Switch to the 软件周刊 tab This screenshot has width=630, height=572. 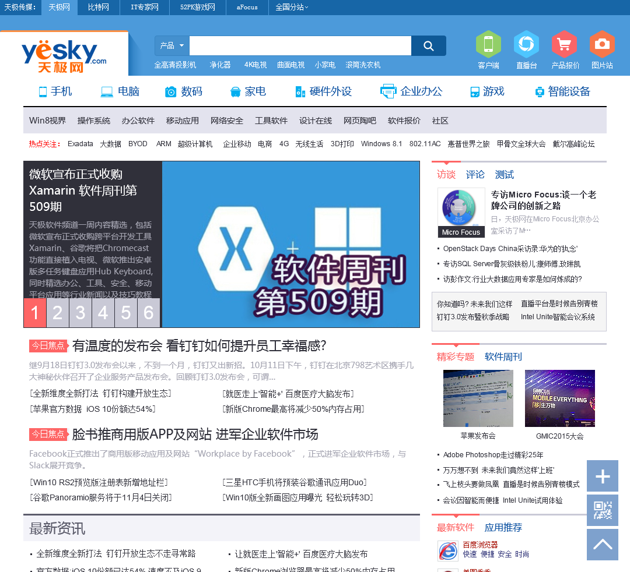point(503,356)
